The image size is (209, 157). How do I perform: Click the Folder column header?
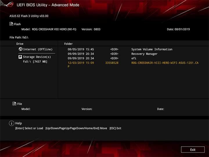click(69, 44)
